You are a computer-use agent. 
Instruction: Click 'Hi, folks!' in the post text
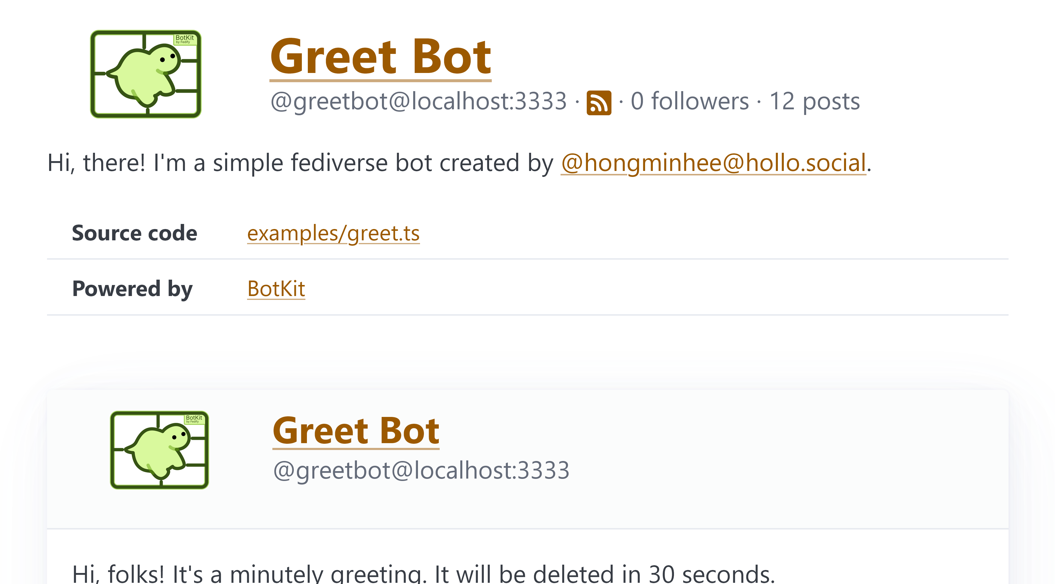pos(118,574)
